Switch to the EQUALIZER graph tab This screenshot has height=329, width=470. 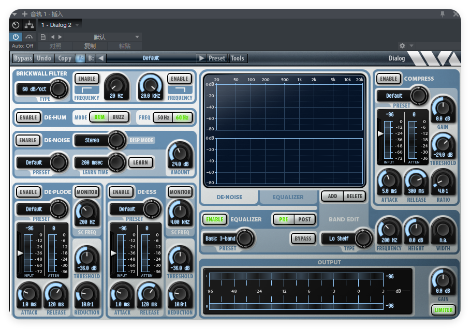pos(288,197)
